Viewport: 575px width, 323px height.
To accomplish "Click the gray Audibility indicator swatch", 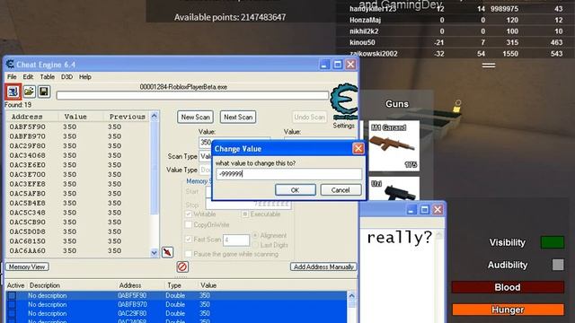I will [x=558, y=265].
